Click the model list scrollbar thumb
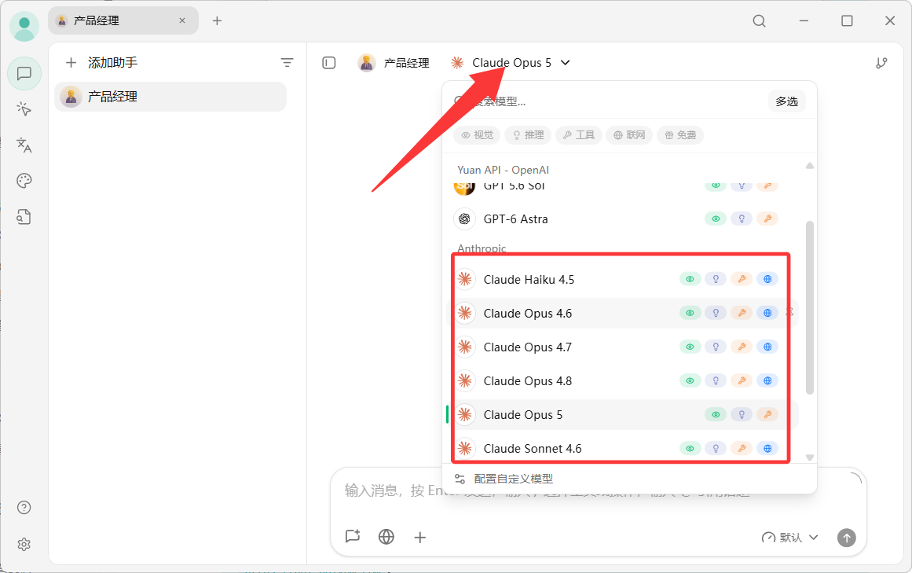The image size is (912, 573). [810, 308]
